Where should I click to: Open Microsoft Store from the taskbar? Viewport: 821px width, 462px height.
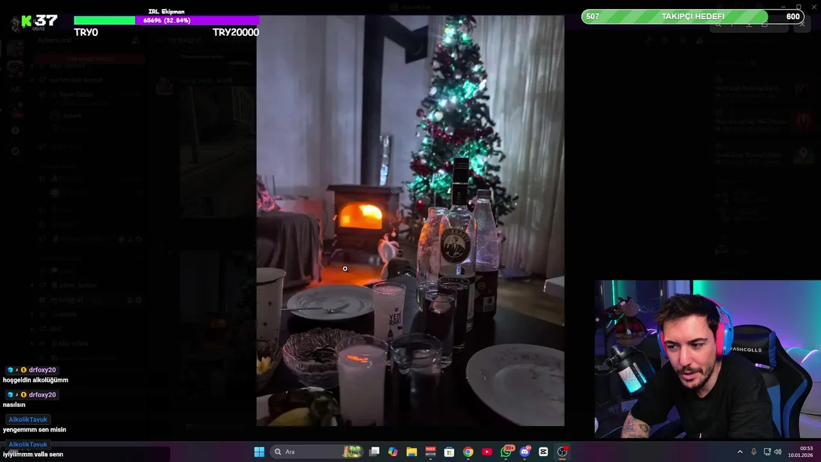point(449,452)
